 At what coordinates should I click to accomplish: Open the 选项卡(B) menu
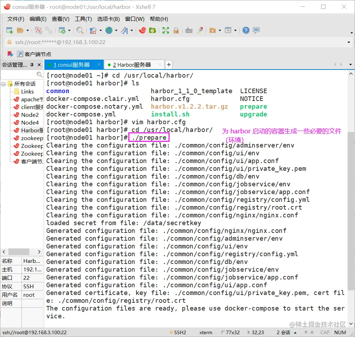tap(108, 19)
